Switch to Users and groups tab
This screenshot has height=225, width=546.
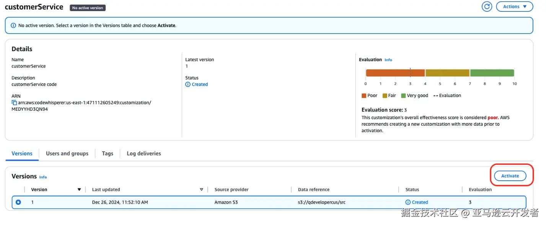pyautogui.click(x=67, y=154)
